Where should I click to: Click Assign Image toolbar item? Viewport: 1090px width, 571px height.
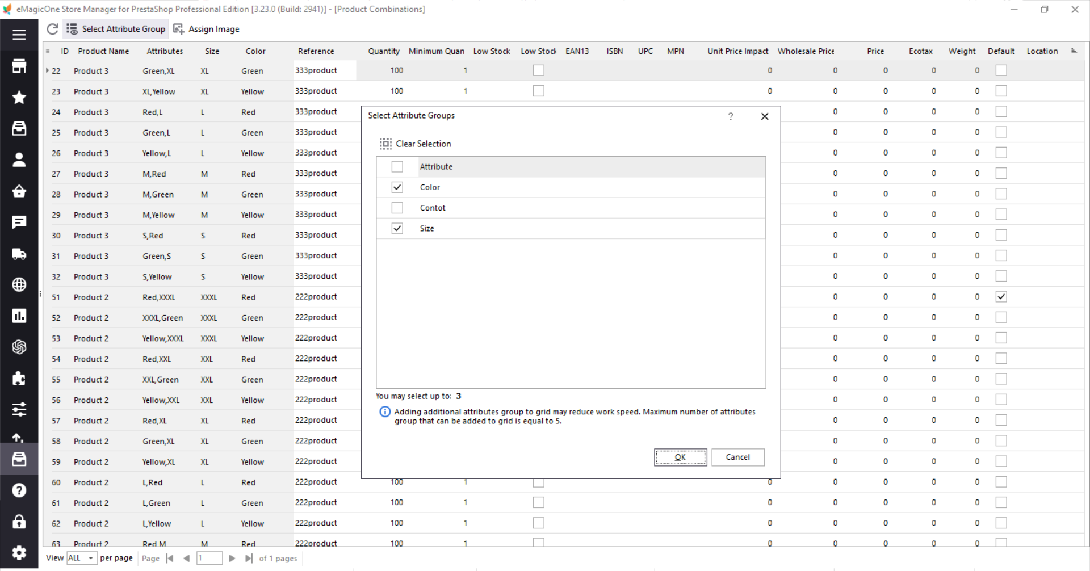point(207,29)
